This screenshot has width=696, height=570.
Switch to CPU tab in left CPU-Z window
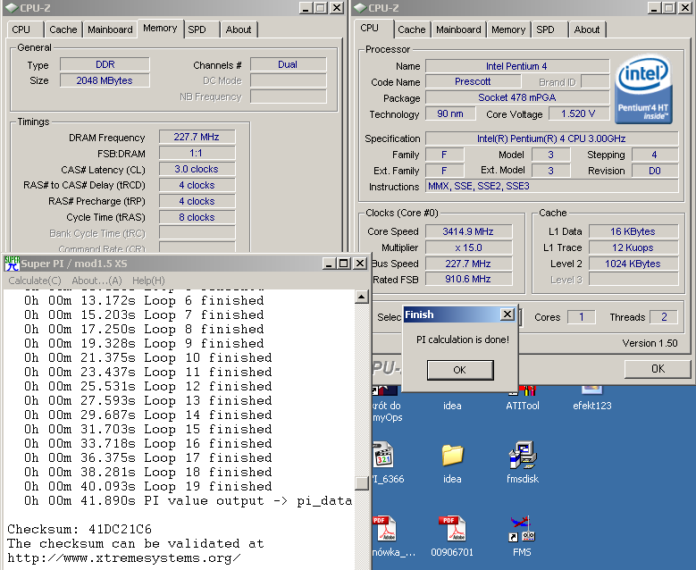21,29
